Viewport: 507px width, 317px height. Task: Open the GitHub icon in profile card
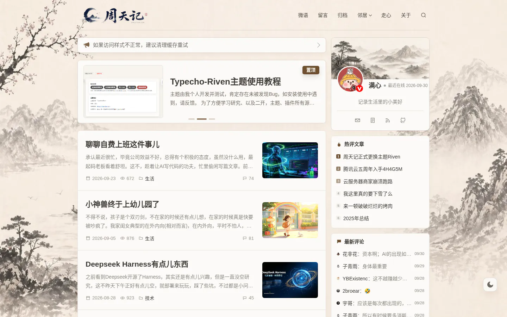click(403, 120)
